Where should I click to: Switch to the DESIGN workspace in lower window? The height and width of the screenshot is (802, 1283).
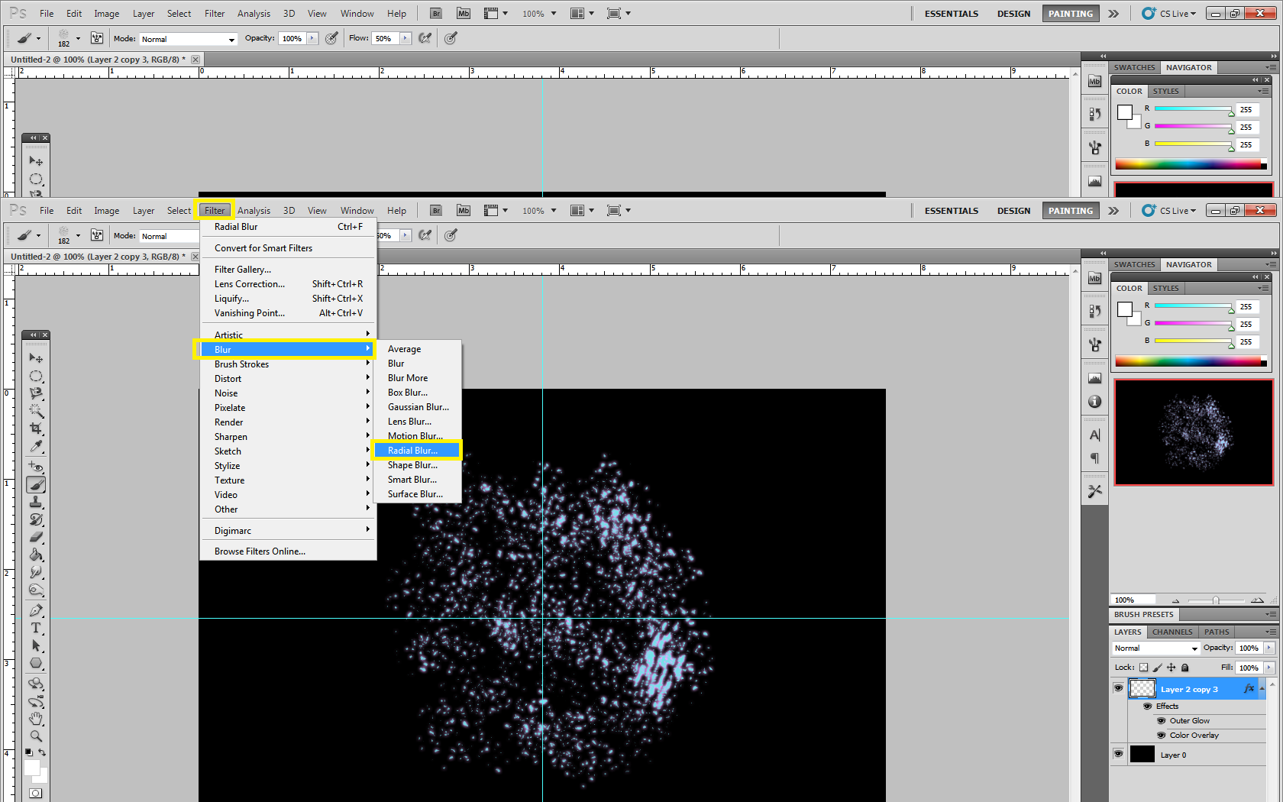point(1013,211)
